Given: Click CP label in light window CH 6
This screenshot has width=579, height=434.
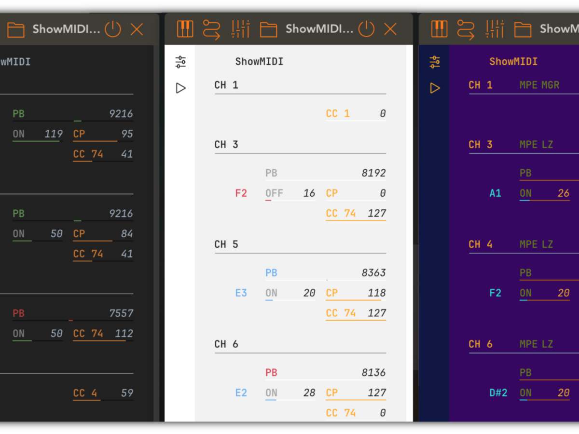Looking at the screenshot, I should 331,393.
